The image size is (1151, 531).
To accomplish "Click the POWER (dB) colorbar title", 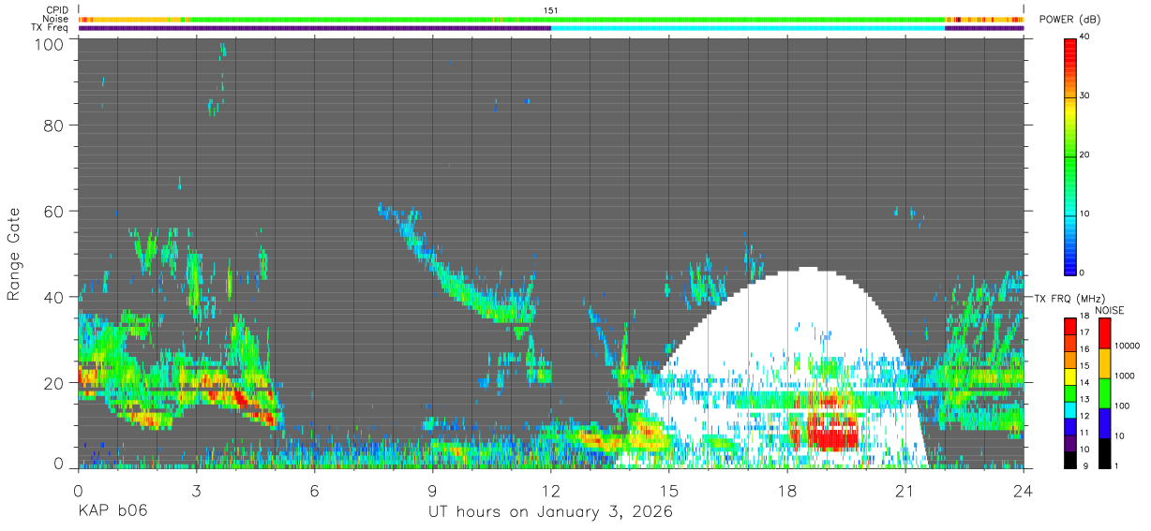I will (1070, 19).
